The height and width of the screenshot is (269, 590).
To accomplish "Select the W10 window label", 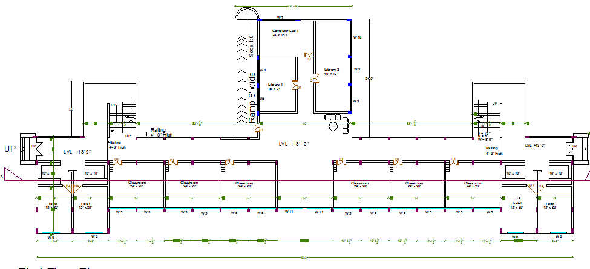I will click(357, 38).
